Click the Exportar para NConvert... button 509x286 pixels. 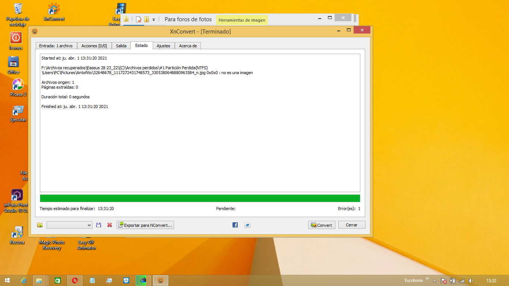pyautogui.click(x=145, y=225)
